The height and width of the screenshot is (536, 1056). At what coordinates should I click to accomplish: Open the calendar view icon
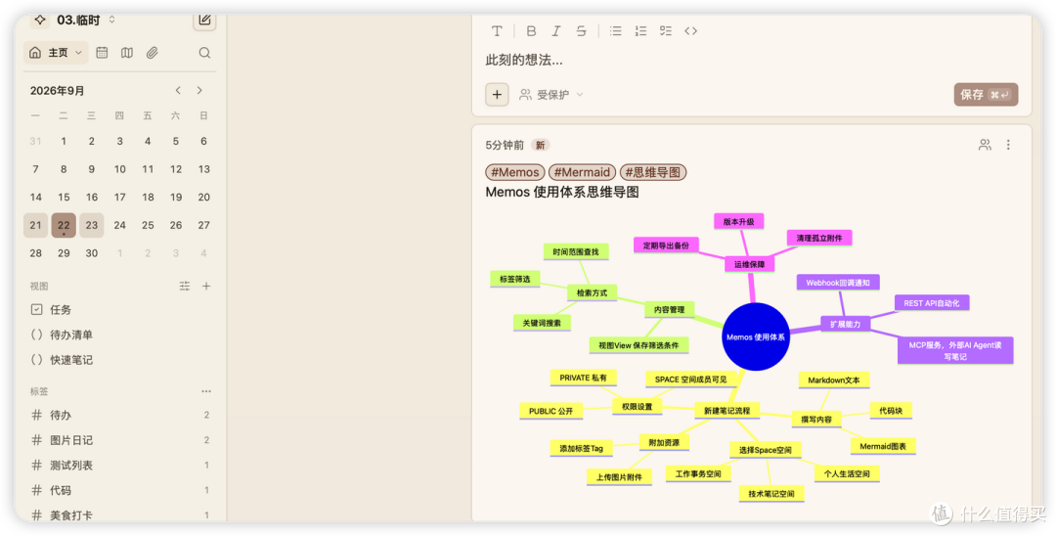tap(102, 53)
